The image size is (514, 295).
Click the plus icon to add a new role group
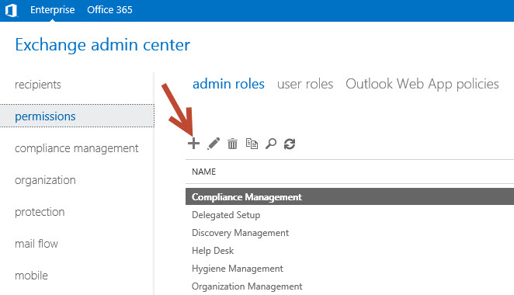point(193,144)
